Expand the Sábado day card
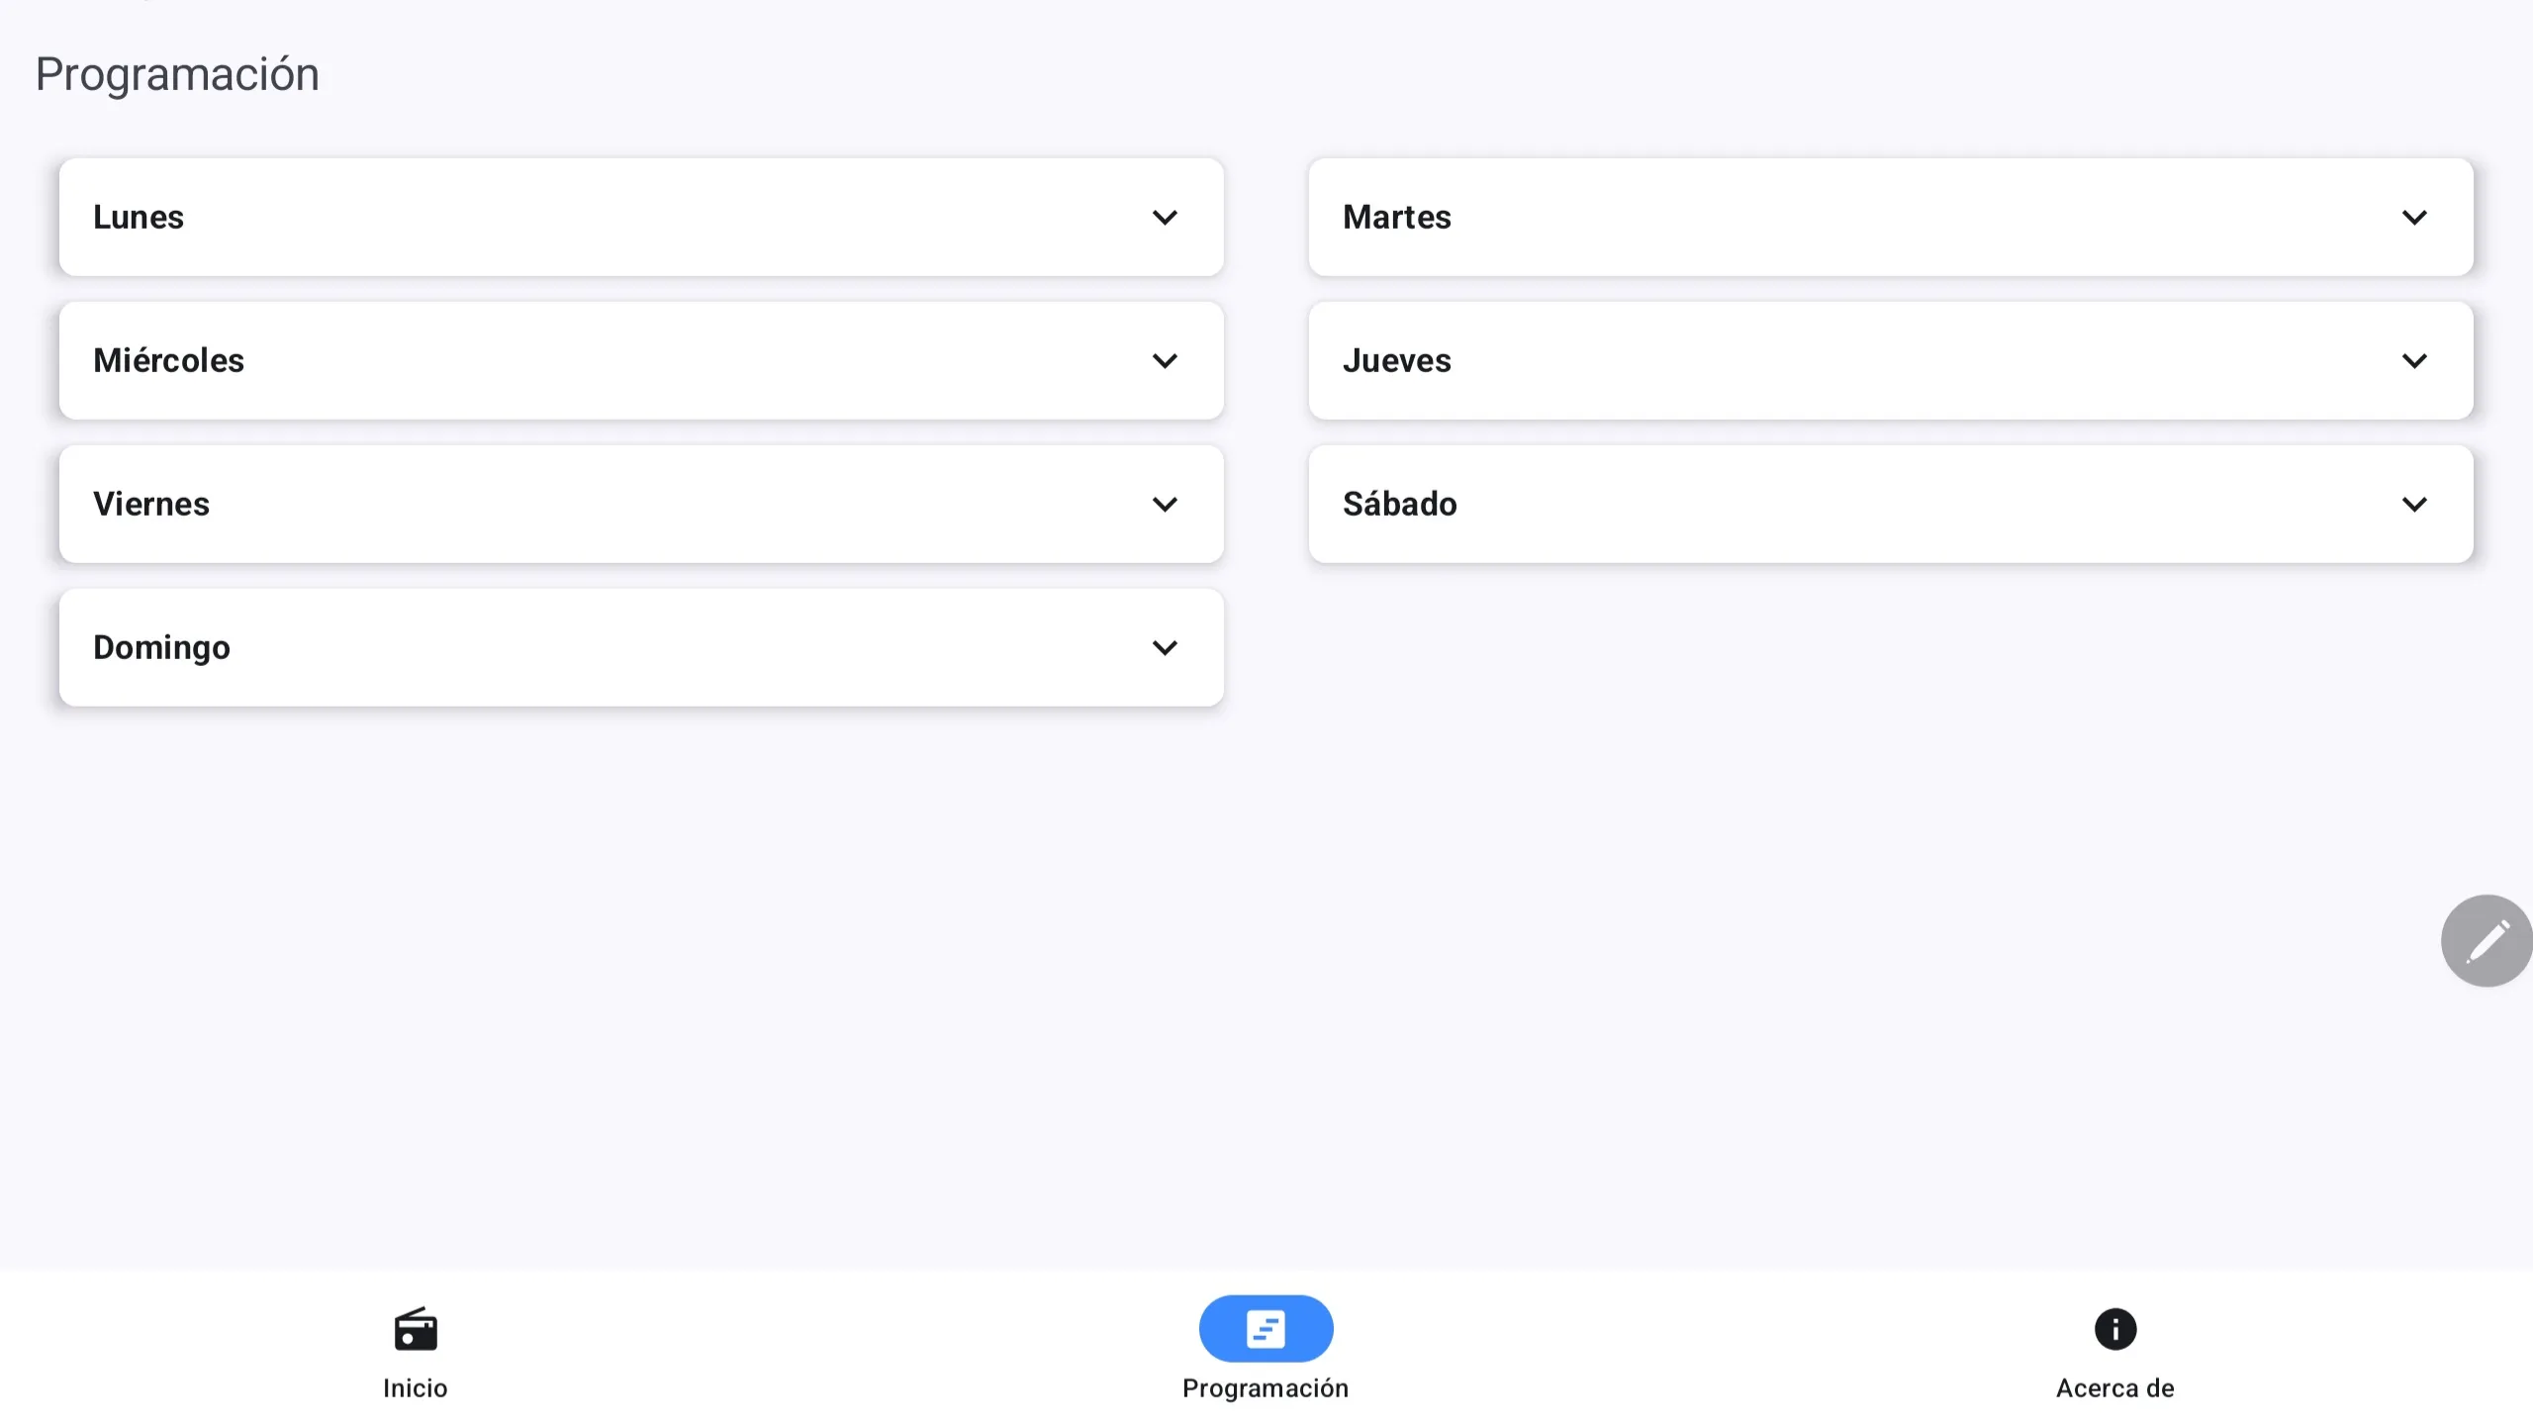 1840,505
